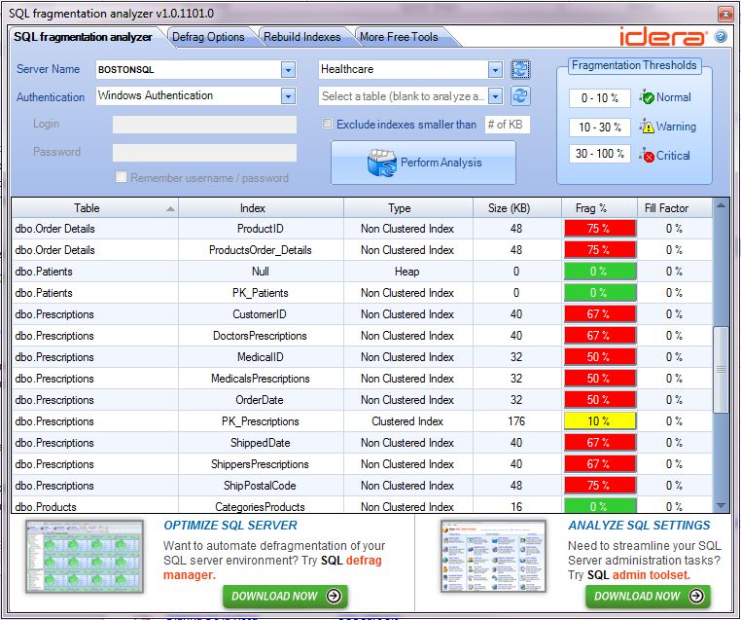Close the SQL fragmentation analyzer window

[x=725, y=14]
